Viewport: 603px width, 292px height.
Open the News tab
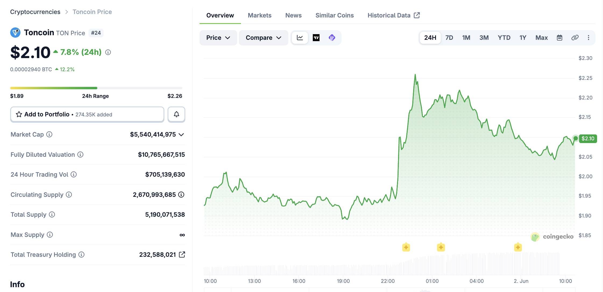click(x=293, y=15)
